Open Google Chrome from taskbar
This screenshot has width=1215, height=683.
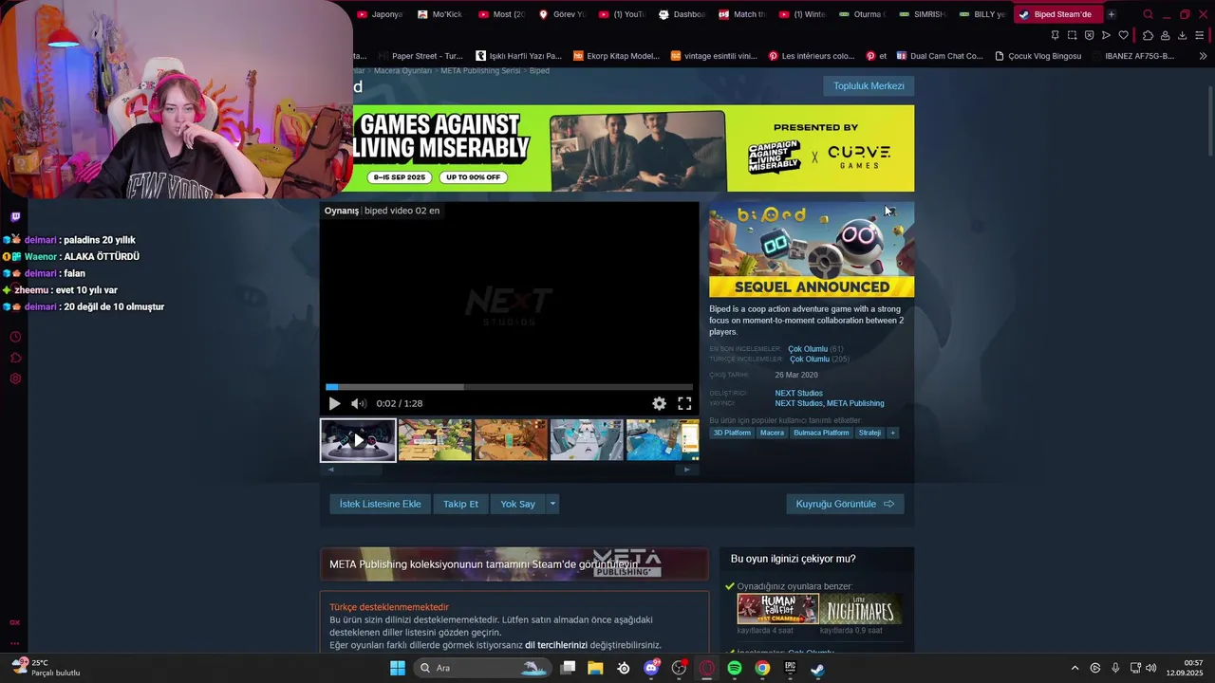[762, 668]
